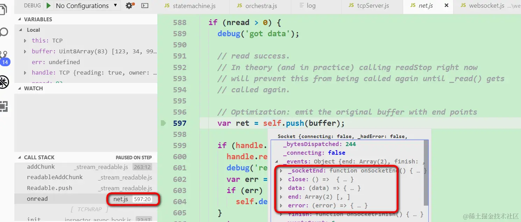Open the Extensions icon in activity bar

point(3,106)
